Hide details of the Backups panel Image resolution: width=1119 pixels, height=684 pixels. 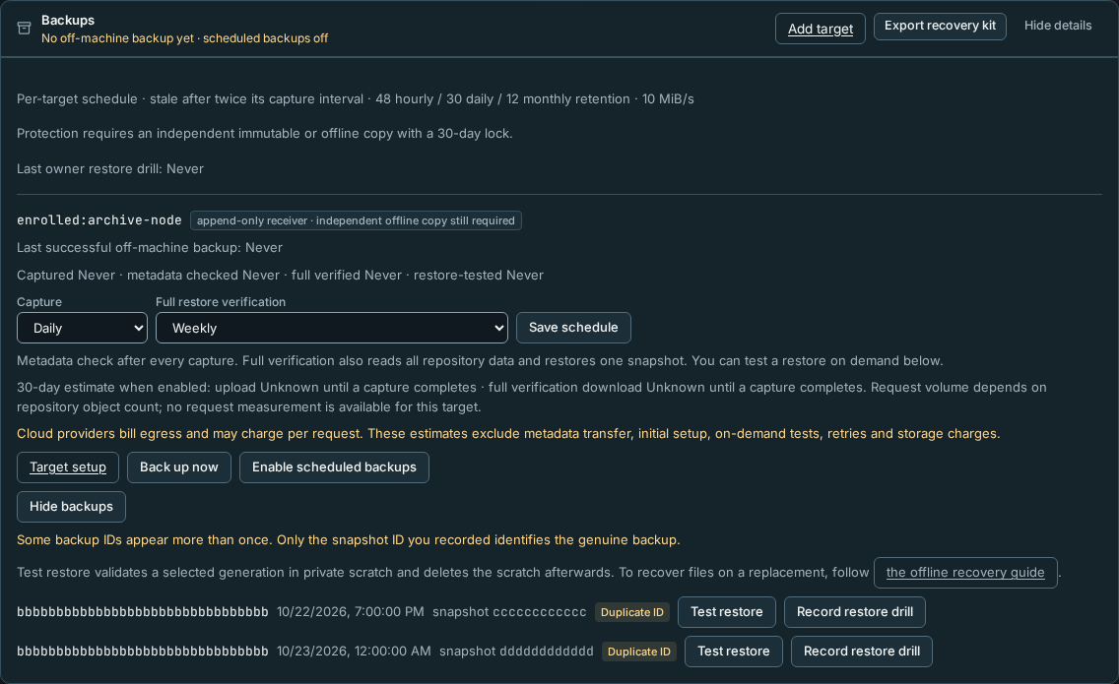1058,26
